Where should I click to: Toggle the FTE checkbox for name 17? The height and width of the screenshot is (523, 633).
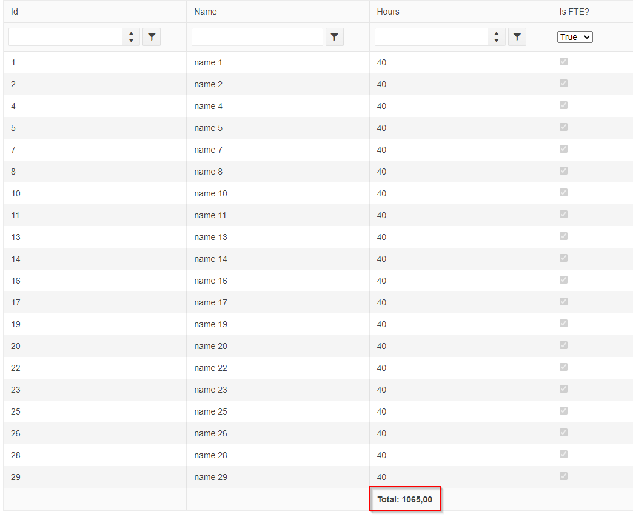[x=563, y=301]
